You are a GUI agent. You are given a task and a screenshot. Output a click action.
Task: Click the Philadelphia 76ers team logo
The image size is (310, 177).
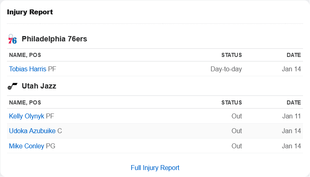pyautogui.click(x=12, y=39)
